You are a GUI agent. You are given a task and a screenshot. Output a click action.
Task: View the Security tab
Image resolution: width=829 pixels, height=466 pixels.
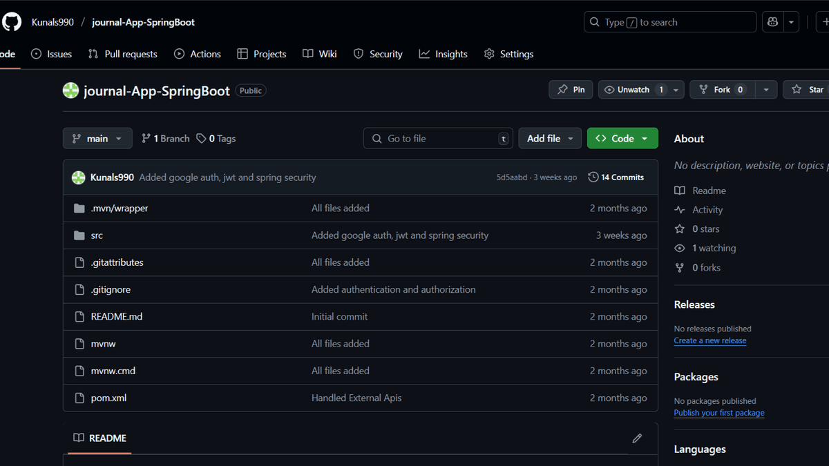click(378, 54)
